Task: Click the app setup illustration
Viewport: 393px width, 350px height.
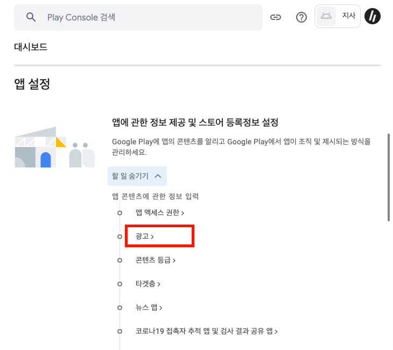Action: click(55, 147)
